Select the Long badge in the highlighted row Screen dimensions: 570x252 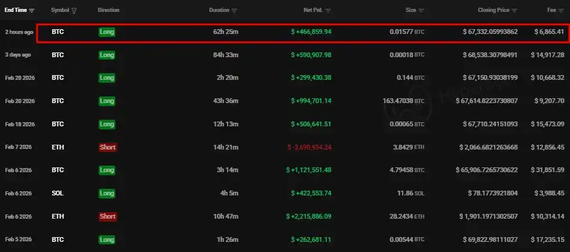tap(107, 32)
